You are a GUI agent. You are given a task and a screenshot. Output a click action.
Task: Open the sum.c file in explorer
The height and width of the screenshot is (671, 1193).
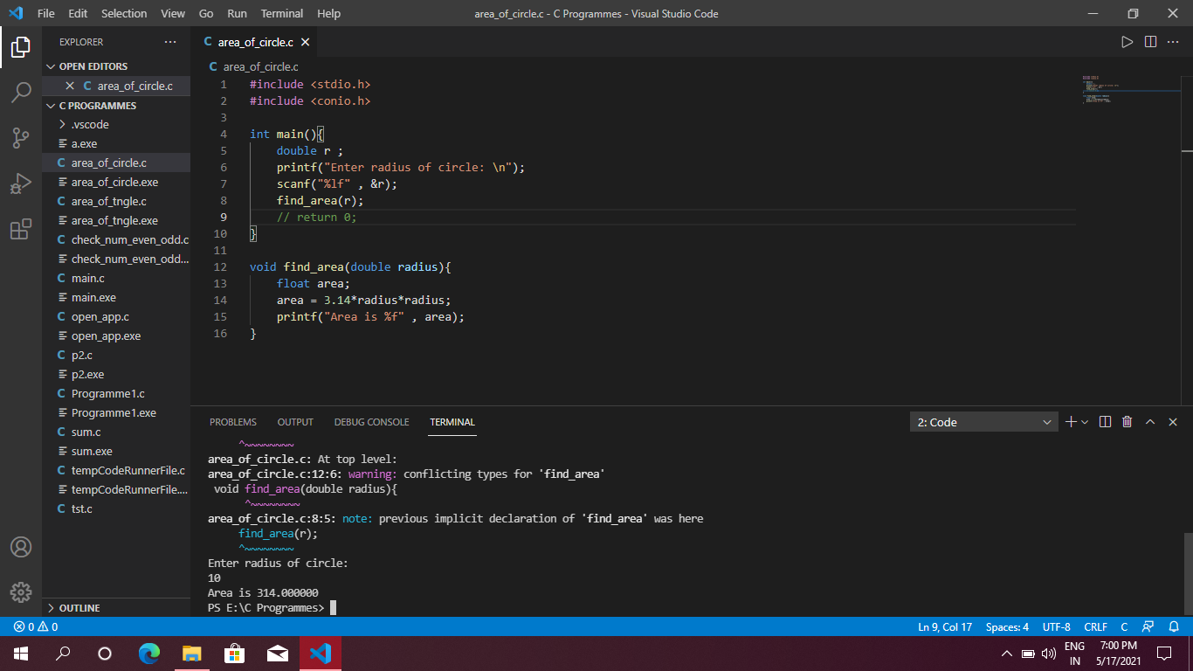click(x=86, y=432)
